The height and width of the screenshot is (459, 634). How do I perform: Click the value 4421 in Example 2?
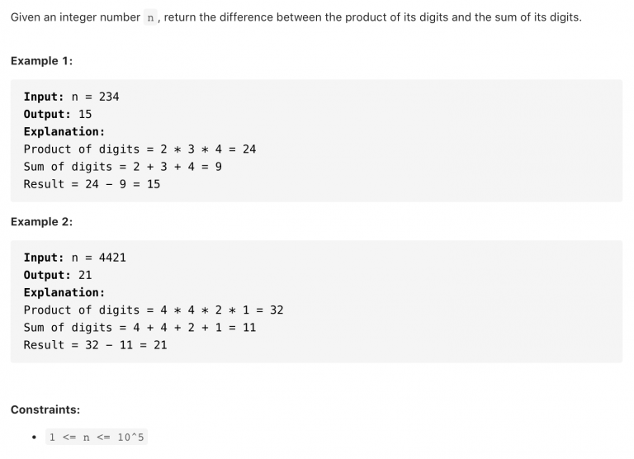pos(112,258)
